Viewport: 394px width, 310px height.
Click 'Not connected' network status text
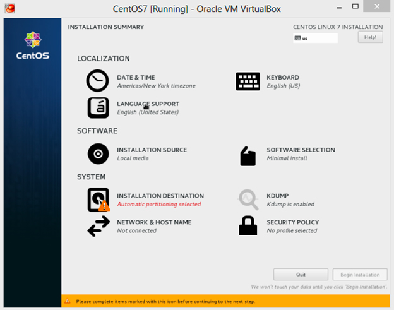coord(136,230)
